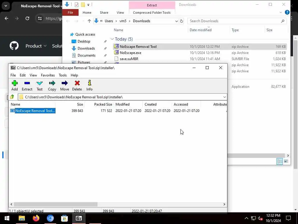Click the Copy toolbar icon in 7-Zip
The height and width of the screenshot is (224, 298).
pyautogui.click(x=52, y=85)
